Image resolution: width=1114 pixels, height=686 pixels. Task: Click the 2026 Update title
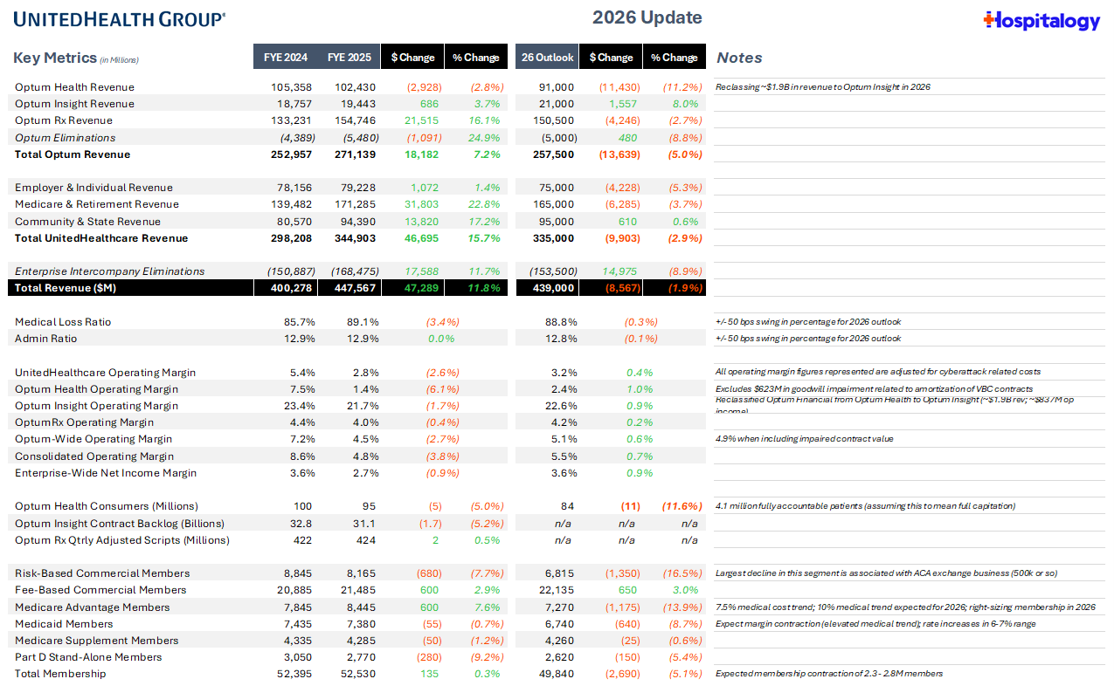pos(647,18)
